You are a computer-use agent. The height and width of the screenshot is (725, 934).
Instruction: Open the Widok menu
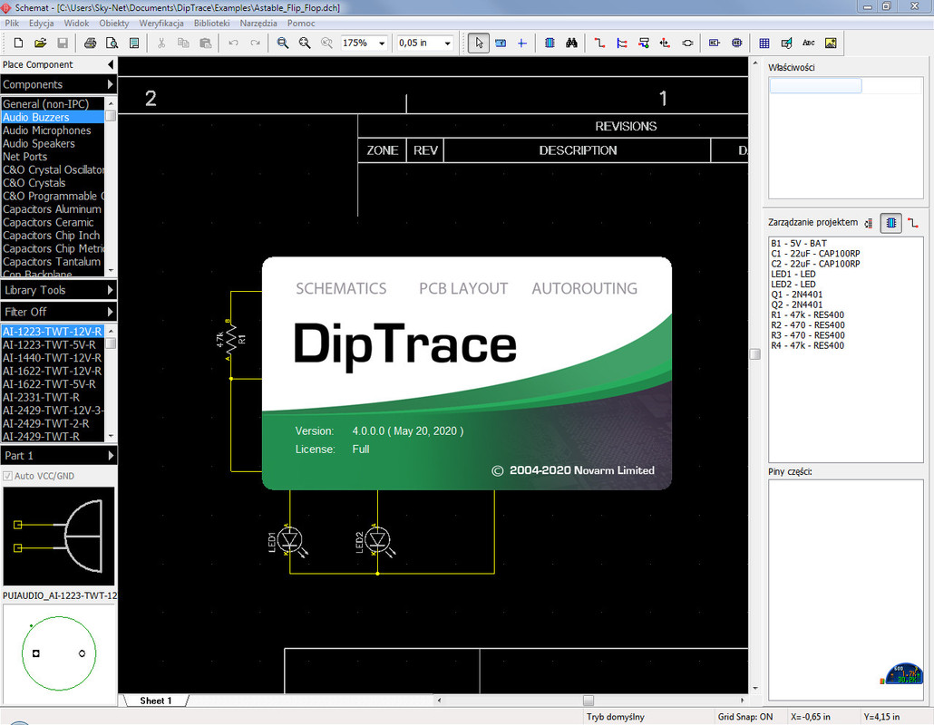(76, 24)
